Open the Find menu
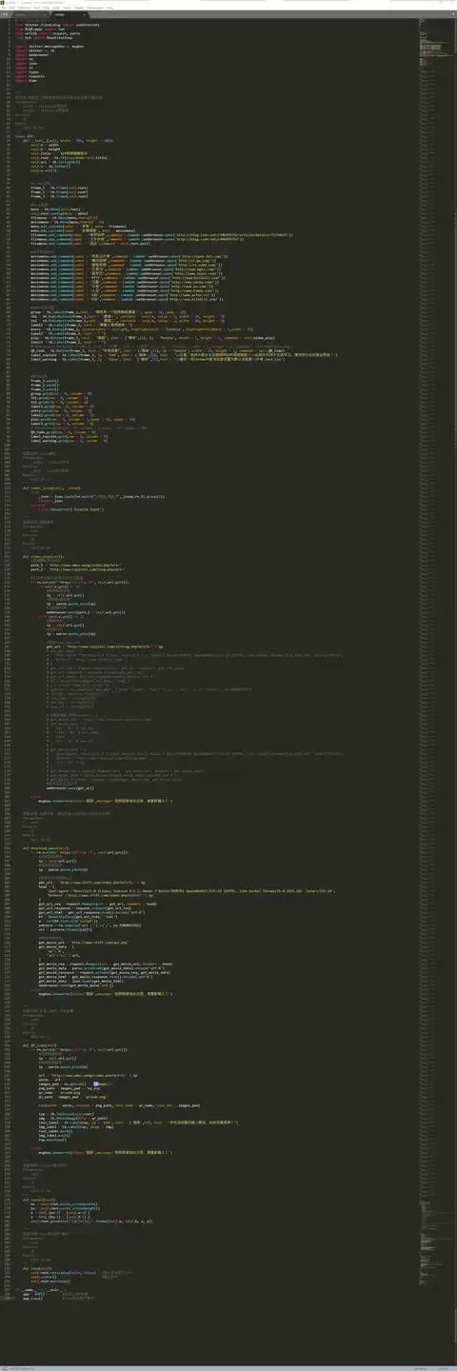 (37, 8)
